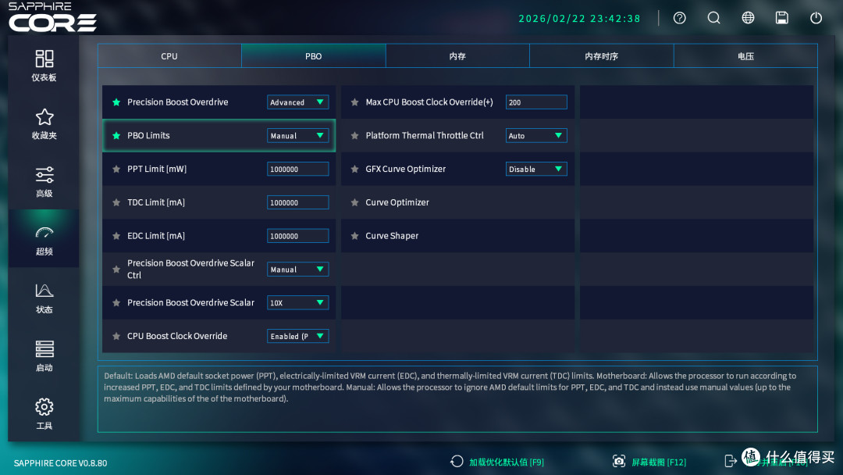Switch to the PBO tab
Image resolution: width=843 pixels, height=475 pixels.
click(x=314, y=56)
